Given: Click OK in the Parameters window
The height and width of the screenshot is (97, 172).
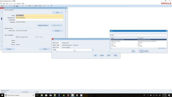Looking at the screenshot, I should click(95, 55).
